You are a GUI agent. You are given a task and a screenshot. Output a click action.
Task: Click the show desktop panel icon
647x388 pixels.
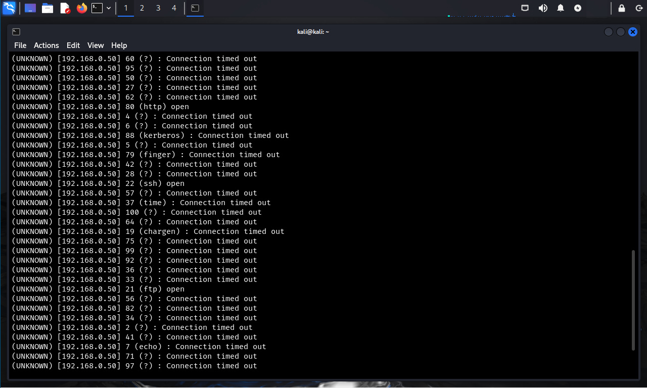[x=30, y=8]
